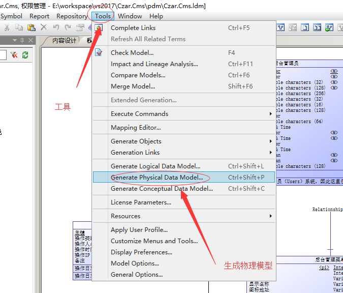Choose Generate Logical Data Model
This screenshot has width=343, height=293.
[x=184, y=166]
